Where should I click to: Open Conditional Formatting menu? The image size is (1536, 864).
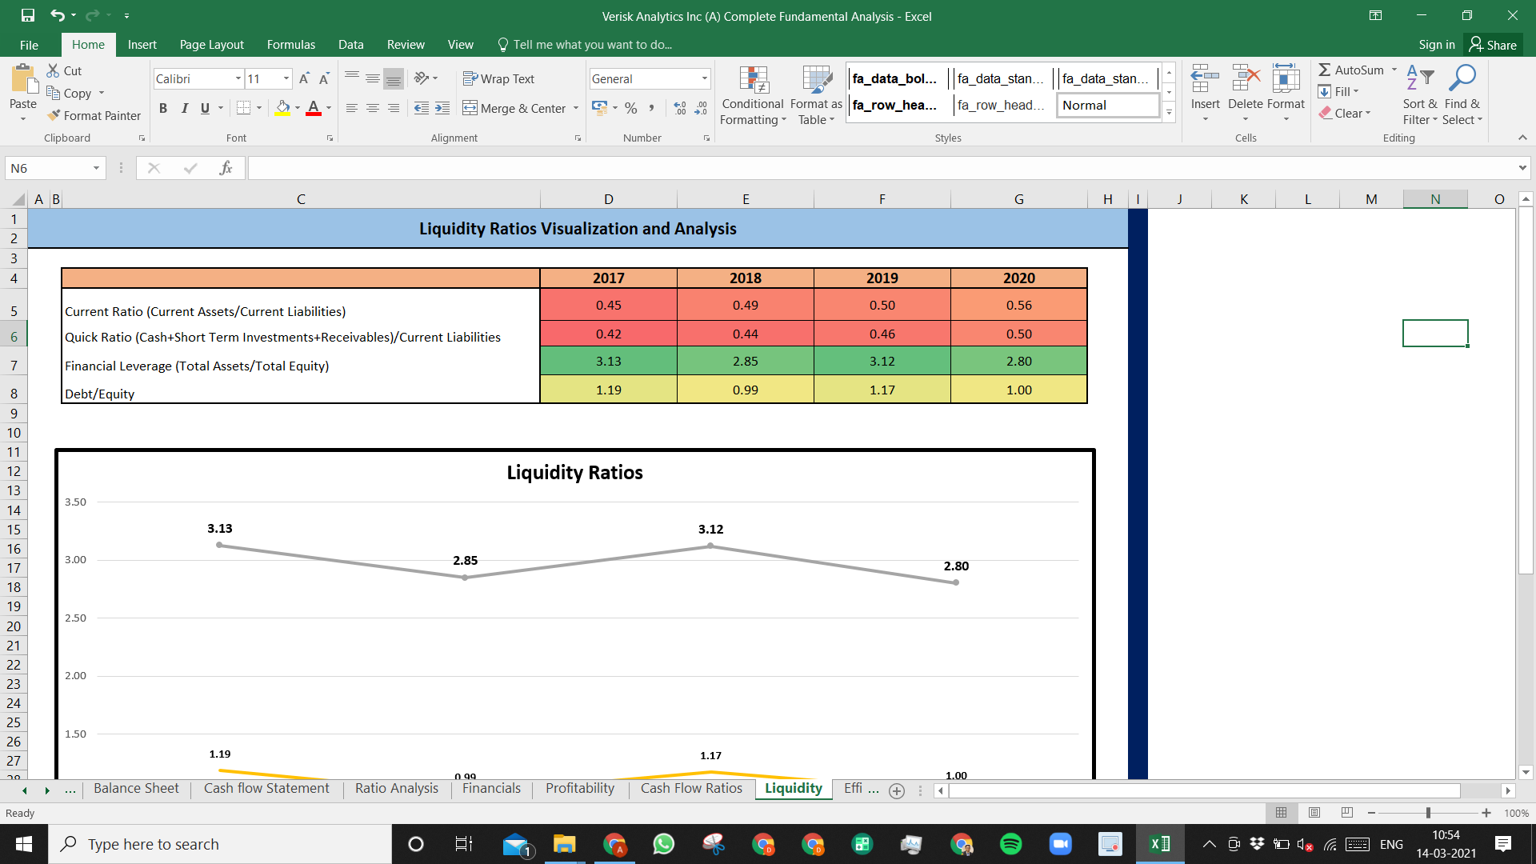(x=753, y=95)
